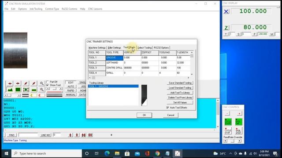This screenshot has height=158, width=282.
Task: Click the black horizontal lines icon
Action: click(x=26, y=95)
